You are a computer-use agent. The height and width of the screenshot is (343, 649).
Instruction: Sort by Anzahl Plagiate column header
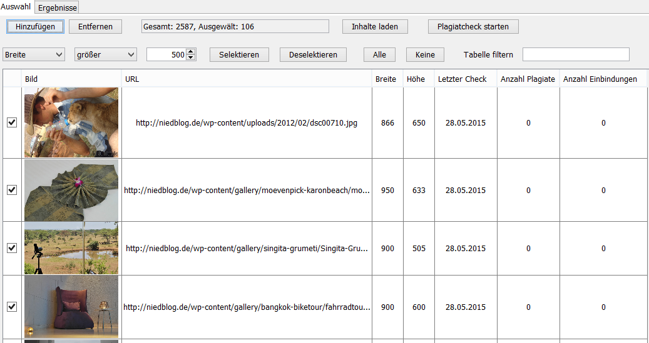tap(528, 79)
